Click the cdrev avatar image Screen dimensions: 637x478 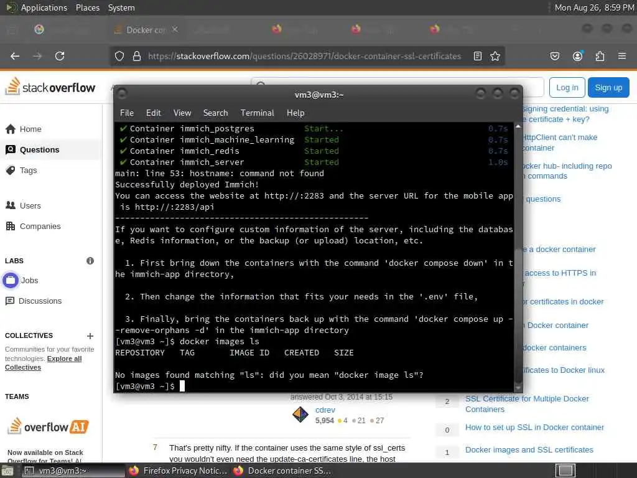tap(300, 415)
